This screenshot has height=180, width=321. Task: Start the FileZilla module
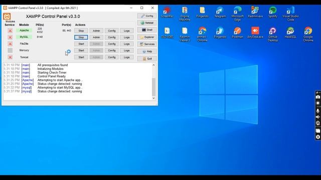(x=81, y=44)
